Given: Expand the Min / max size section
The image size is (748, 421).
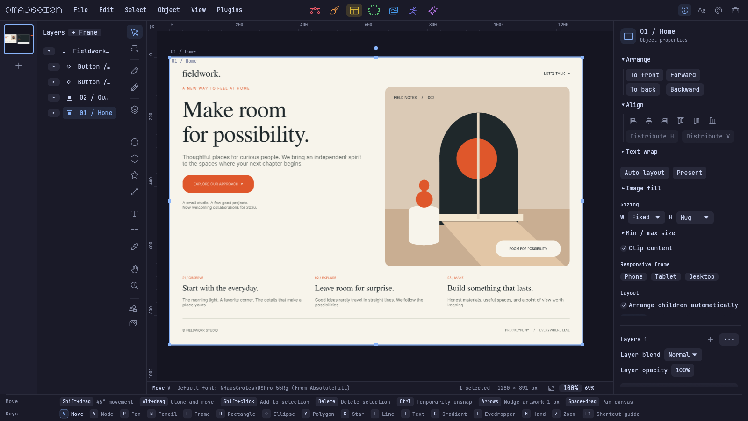Looking at the screenshot, I should [x=648, y=233].
